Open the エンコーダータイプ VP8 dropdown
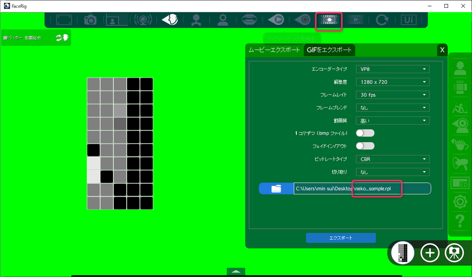Screen dimensions: 472x277 [392, 69]
